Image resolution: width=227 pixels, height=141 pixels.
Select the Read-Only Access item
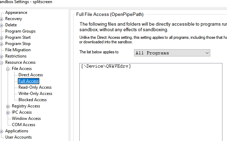35,87
